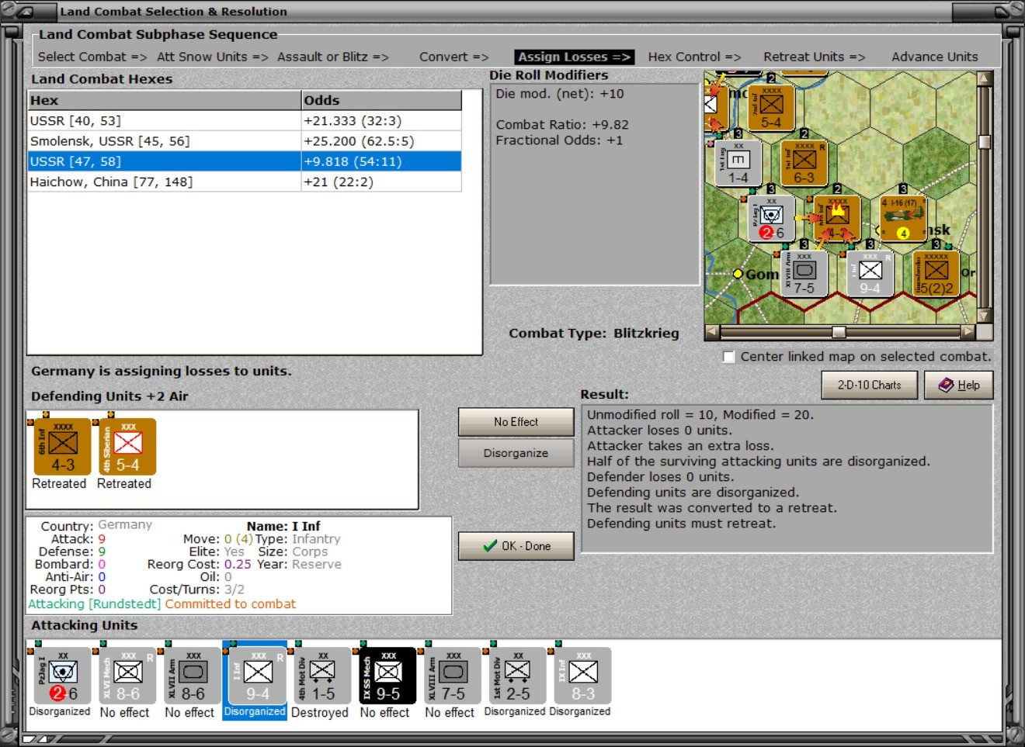Confirm with OK - Done button
The image size is (1025, 747).
click(x=516, y=546)
